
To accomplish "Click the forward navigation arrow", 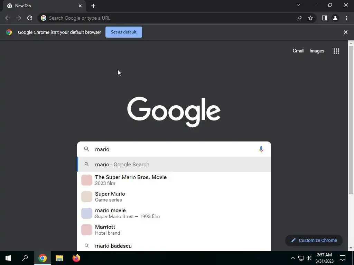I will pos(19,18).
